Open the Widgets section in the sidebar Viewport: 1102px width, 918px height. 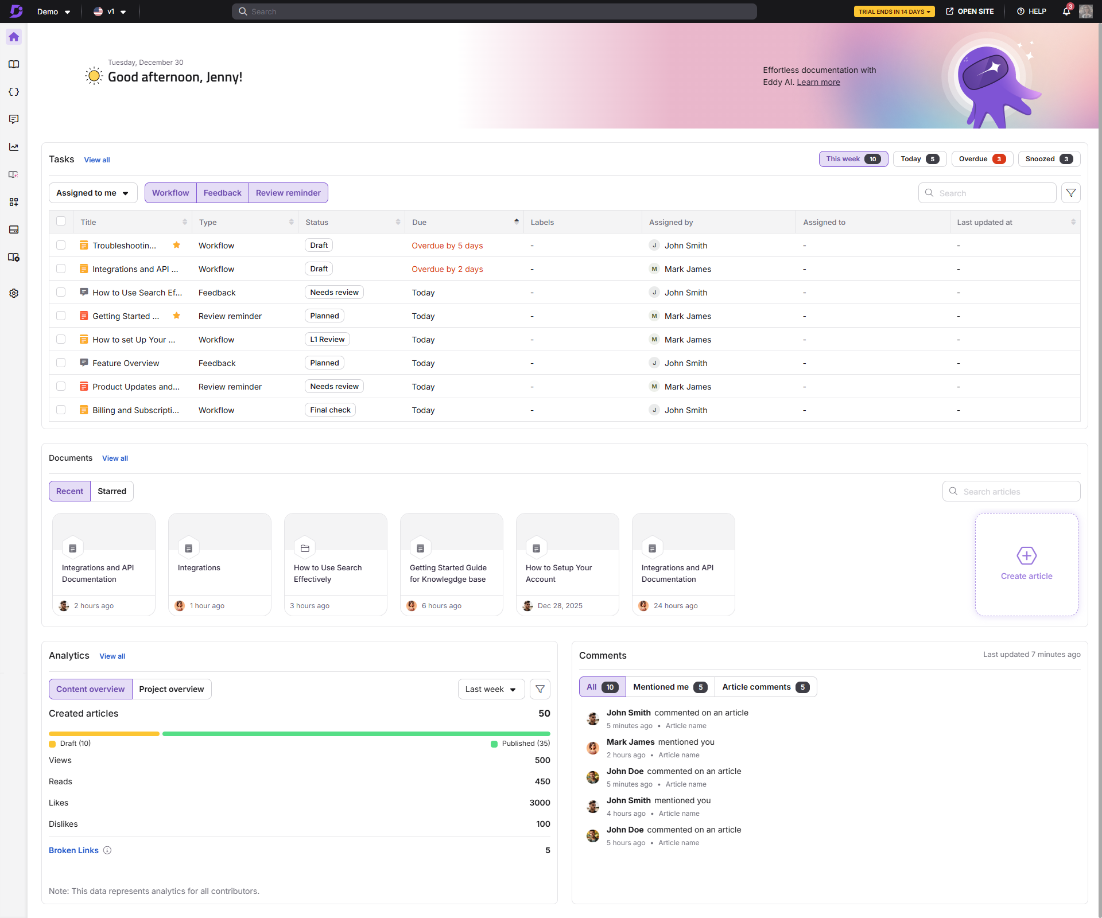pos(14,202)
